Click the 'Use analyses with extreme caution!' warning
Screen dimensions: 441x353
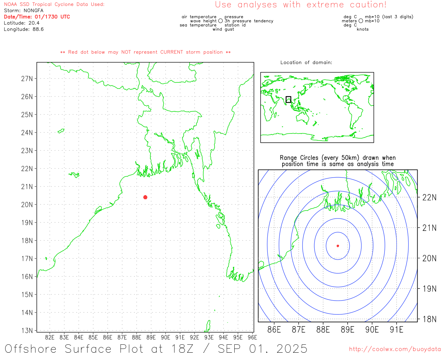point(301,5)
